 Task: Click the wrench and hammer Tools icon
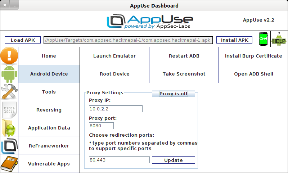coord(9,92)
